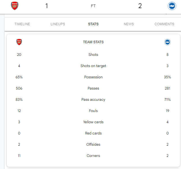Image resolution: width=181 pixels, height=169 pixels.
Task: Click the Corners stat label
Action: pyautogui.click(x=93, y=156)
